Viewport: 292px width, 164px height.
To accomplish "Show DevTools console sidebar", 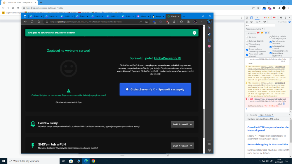I will [247, 22].
